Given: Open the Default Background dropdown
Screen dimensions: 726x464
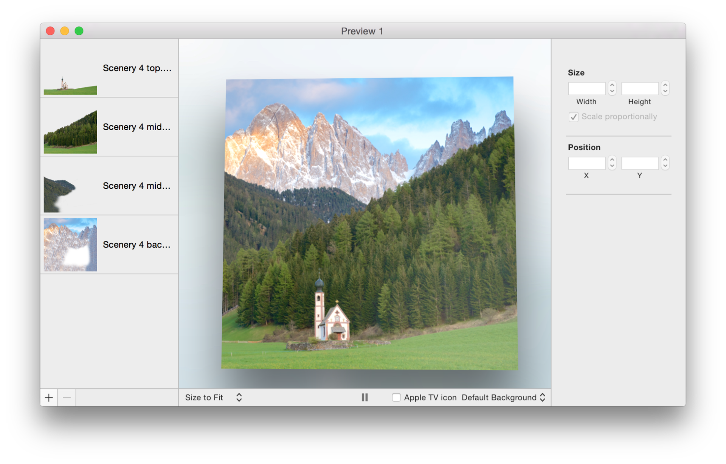Looking at the screenshot, I should point(503,397).
